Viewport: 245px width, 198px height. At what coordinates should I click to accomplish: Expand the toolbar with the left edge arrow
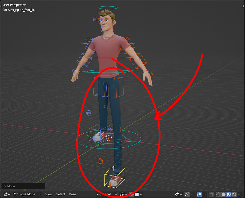coord(1,6)
